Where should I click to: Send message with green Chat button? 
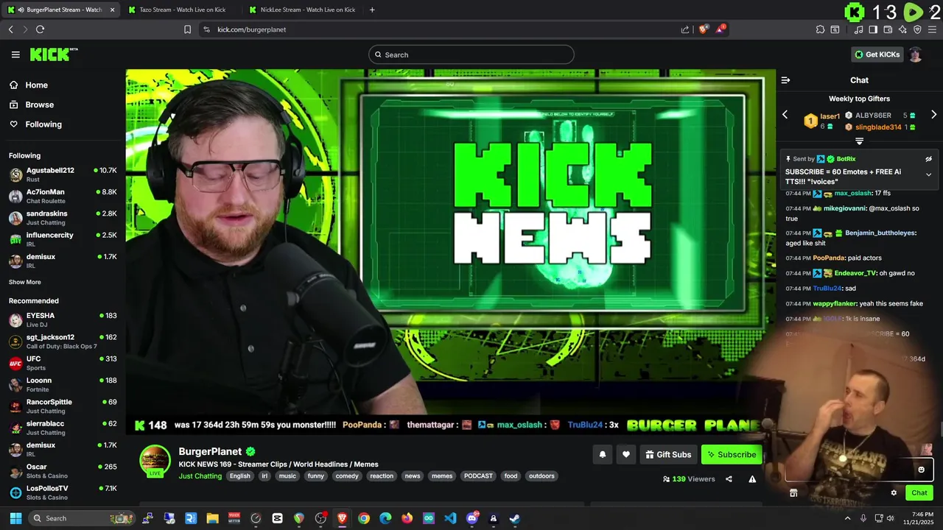click(x=919, y=493)
